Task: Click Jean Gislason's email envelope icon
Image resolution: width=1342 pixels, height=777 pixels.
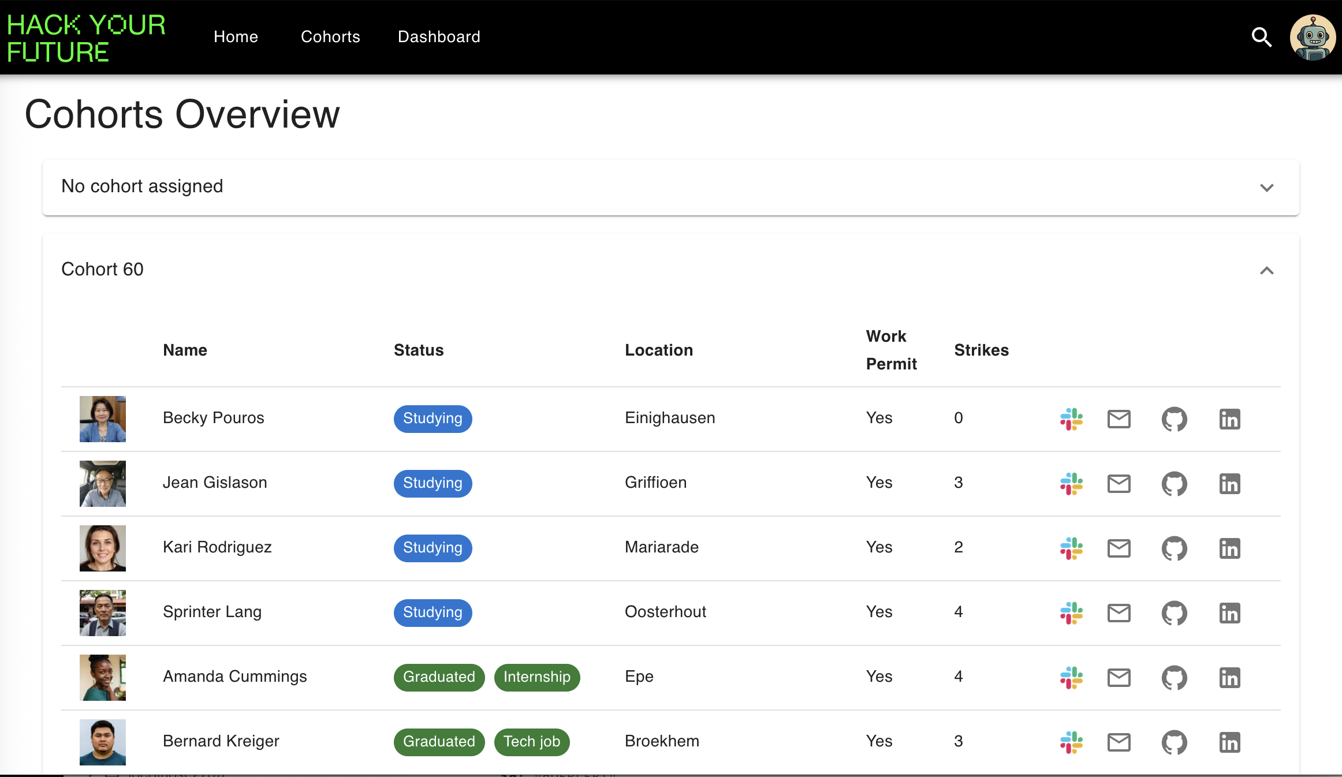Action: (x=1119, y=484)
